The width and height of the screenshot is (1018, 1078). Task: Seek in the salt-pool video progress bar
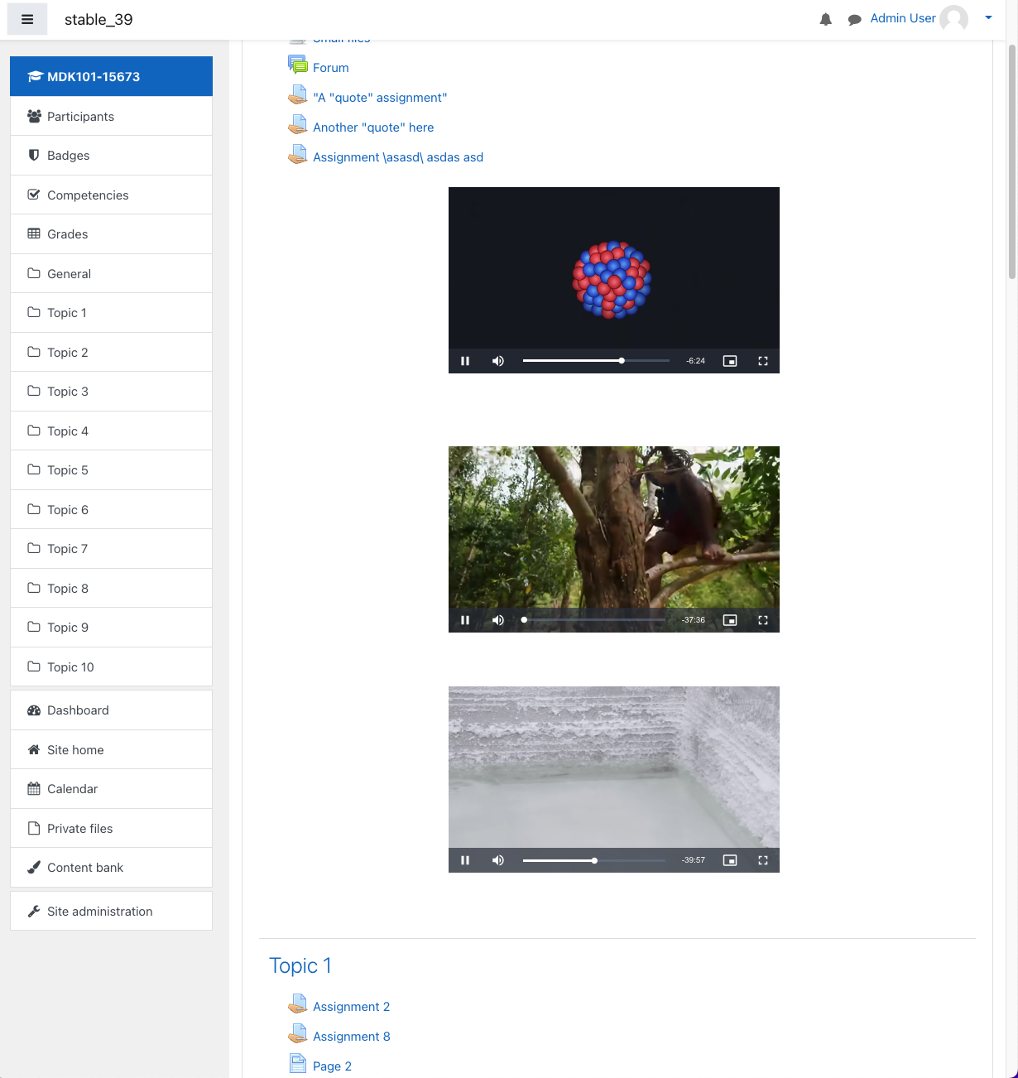[x=594, y=860]
